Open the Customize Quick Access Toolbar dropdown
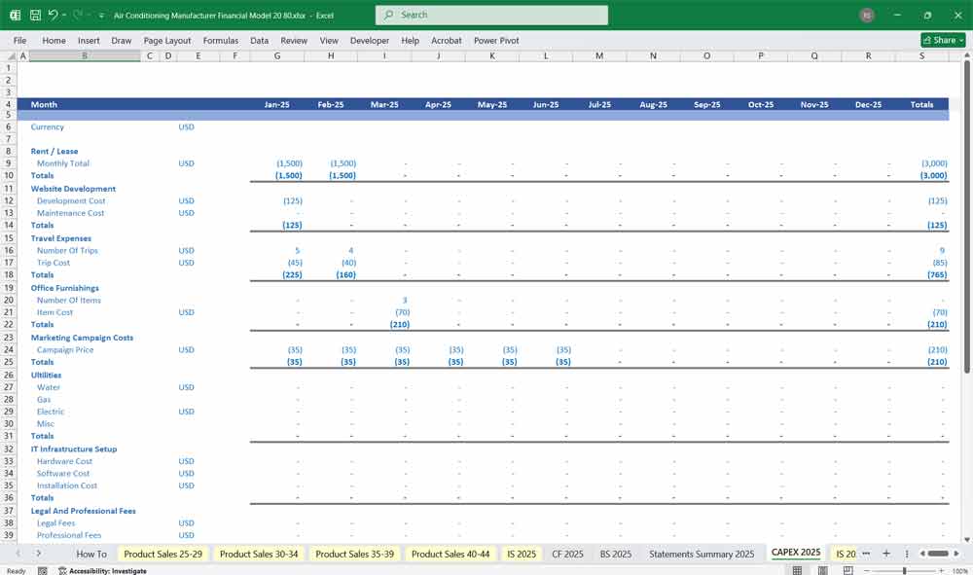Image resolution: width=973 pixels, height=575 pixels. coord(100,15)
